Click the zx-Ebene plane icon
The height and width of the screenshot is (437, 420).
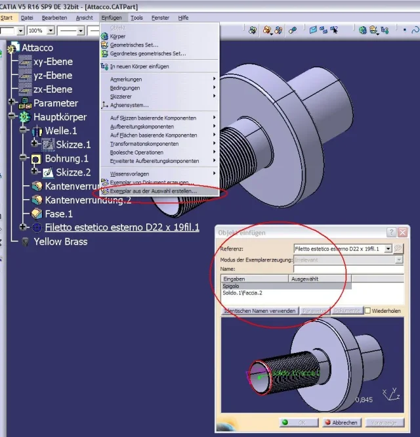tap(25, 89)
